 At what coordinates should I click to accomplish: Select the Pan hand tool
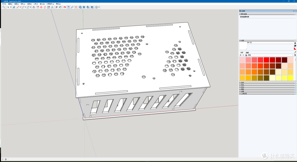[x=68, y=7]
